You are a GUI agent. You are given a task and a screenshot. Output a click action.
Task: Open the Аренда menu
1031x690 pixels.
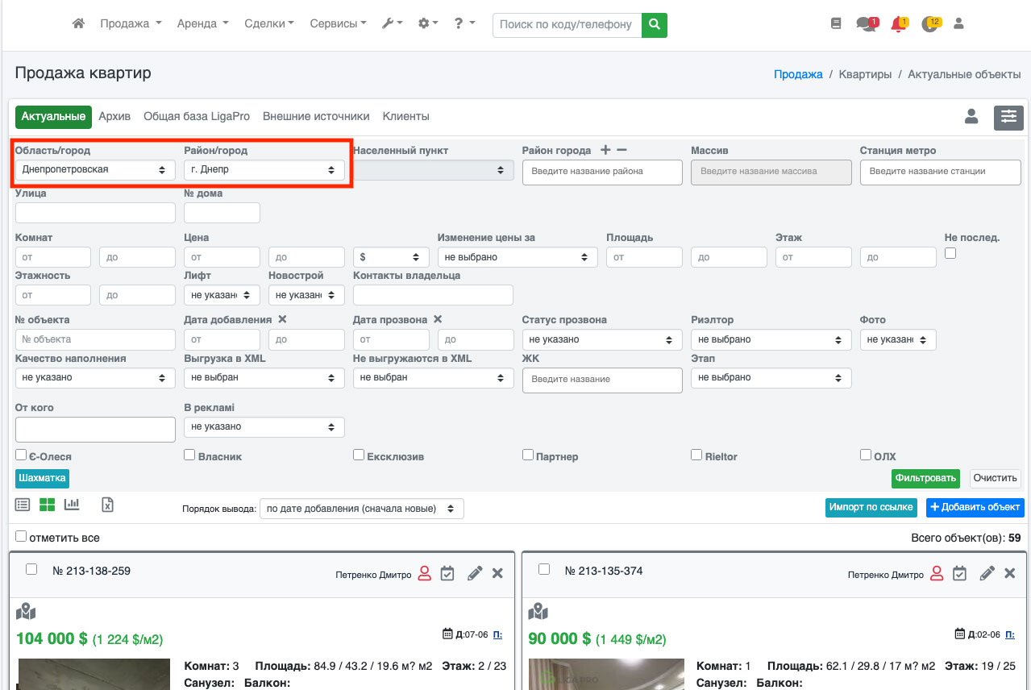[202, 24]
